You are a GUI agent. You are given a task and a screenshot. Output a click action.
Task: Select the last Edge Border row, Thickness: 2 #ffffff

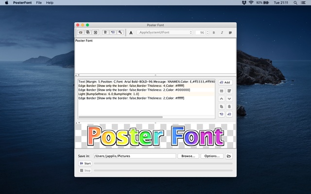pyautogui.click(x=147, y=98)
